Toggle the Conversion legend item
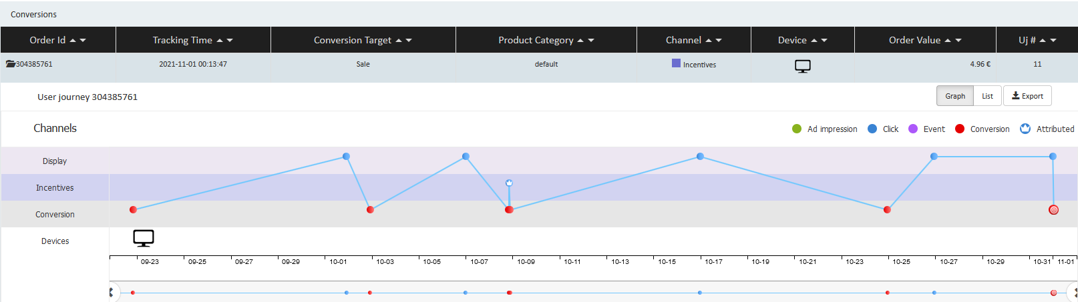This screenshot has height=302, width=1078. pos(982,129)
